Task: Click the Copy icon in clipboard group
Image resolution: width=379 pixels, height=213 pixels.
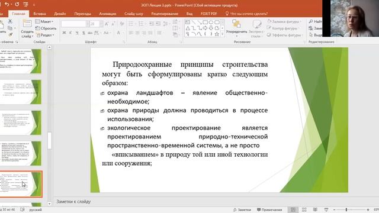Action: 10,28
